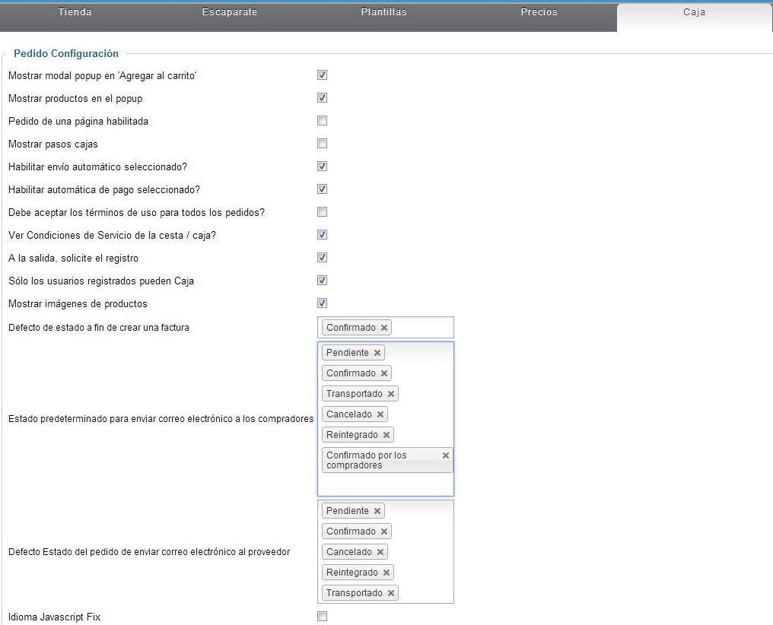
Task: Remove Reintegrado tag from compradores email list
Action: (x=386, y=435)
